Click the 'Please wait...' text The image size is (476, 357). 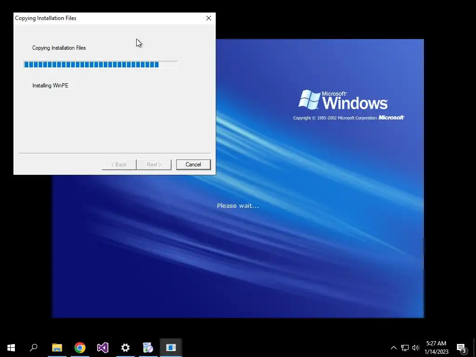[x=238, y=206]
